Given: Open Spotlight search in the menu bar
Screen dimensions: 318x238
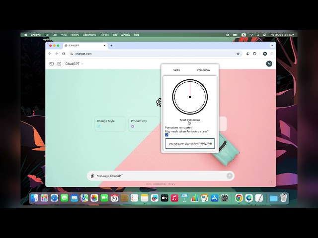Looking at the screenshot, I should 258,35.
